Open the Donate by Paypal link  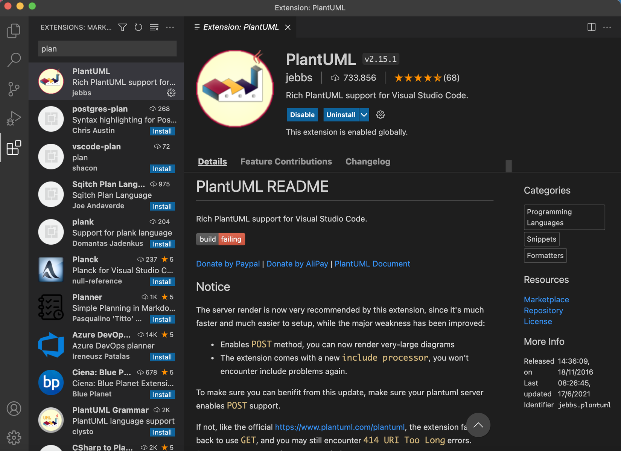[x=228, y=264]
